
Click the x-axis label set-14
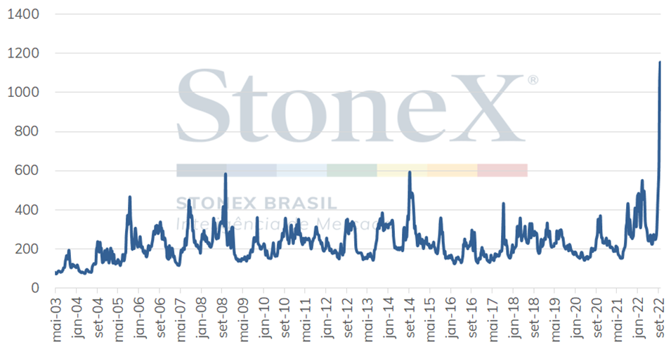(x=410, y=317)
